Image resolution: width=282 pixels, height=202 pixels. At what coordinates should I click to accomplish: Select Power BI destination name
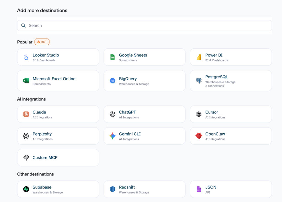tap(214, 55)
